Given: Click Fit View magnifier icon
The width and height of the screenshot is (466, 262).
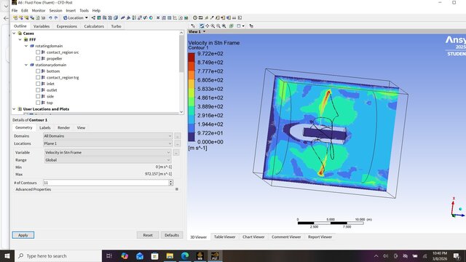Looking at the screenshot, I should [224, 26].
